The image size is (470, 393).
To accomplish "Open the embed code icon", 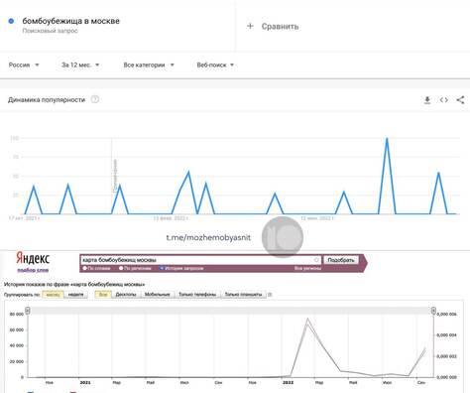I will (x=444, y=100).
